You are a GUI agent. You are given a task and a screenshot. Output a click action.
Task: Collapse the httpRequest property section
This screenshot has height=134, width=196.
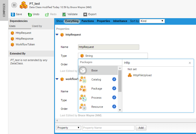[x=57, y=35]
